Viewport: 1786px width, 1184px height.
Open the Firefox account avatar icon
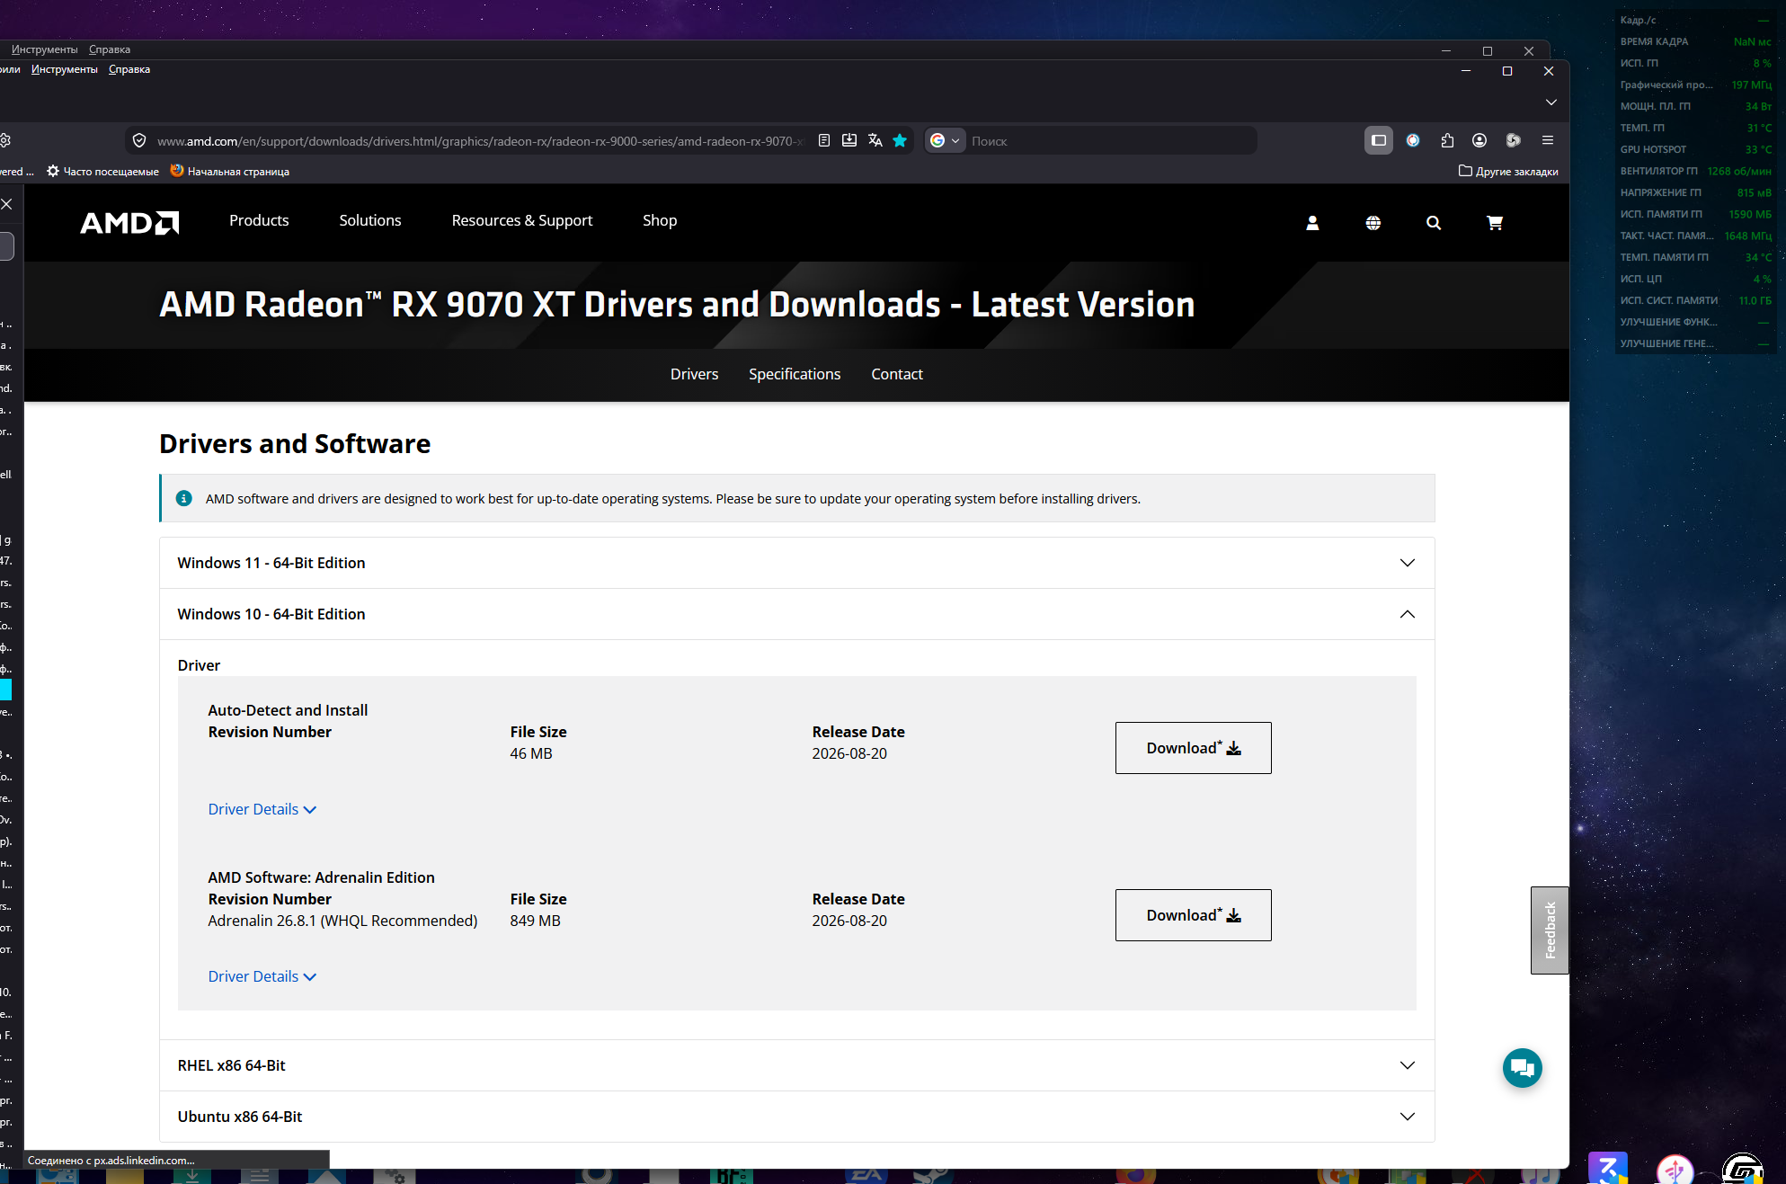click(x=1479, y=140)
